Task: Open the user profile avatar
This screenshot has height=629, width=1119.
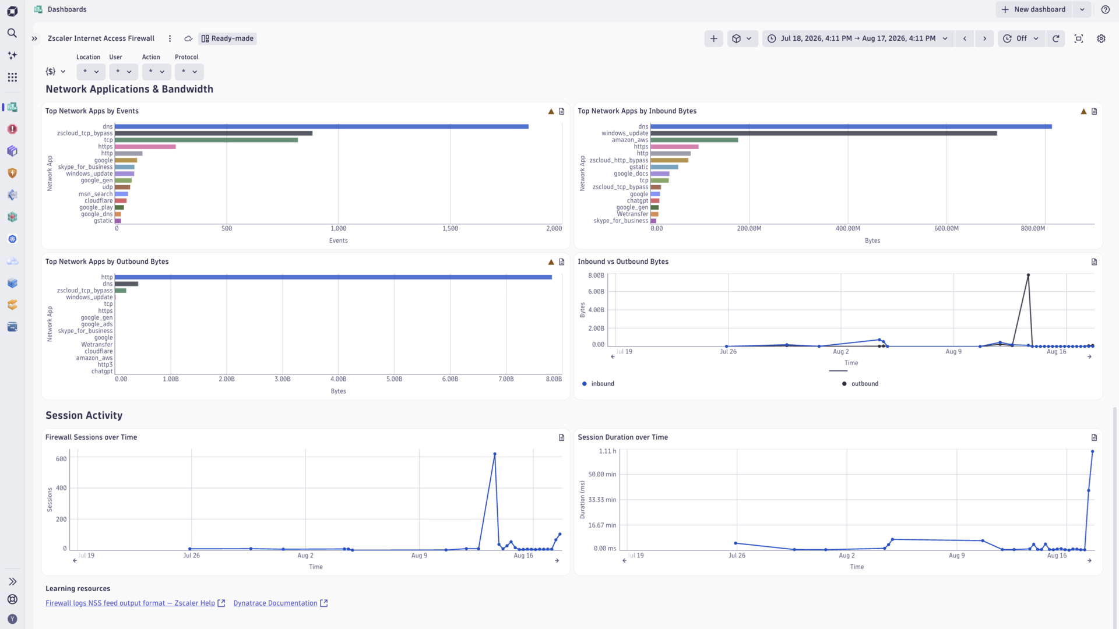Action: (x=12, y=619)
